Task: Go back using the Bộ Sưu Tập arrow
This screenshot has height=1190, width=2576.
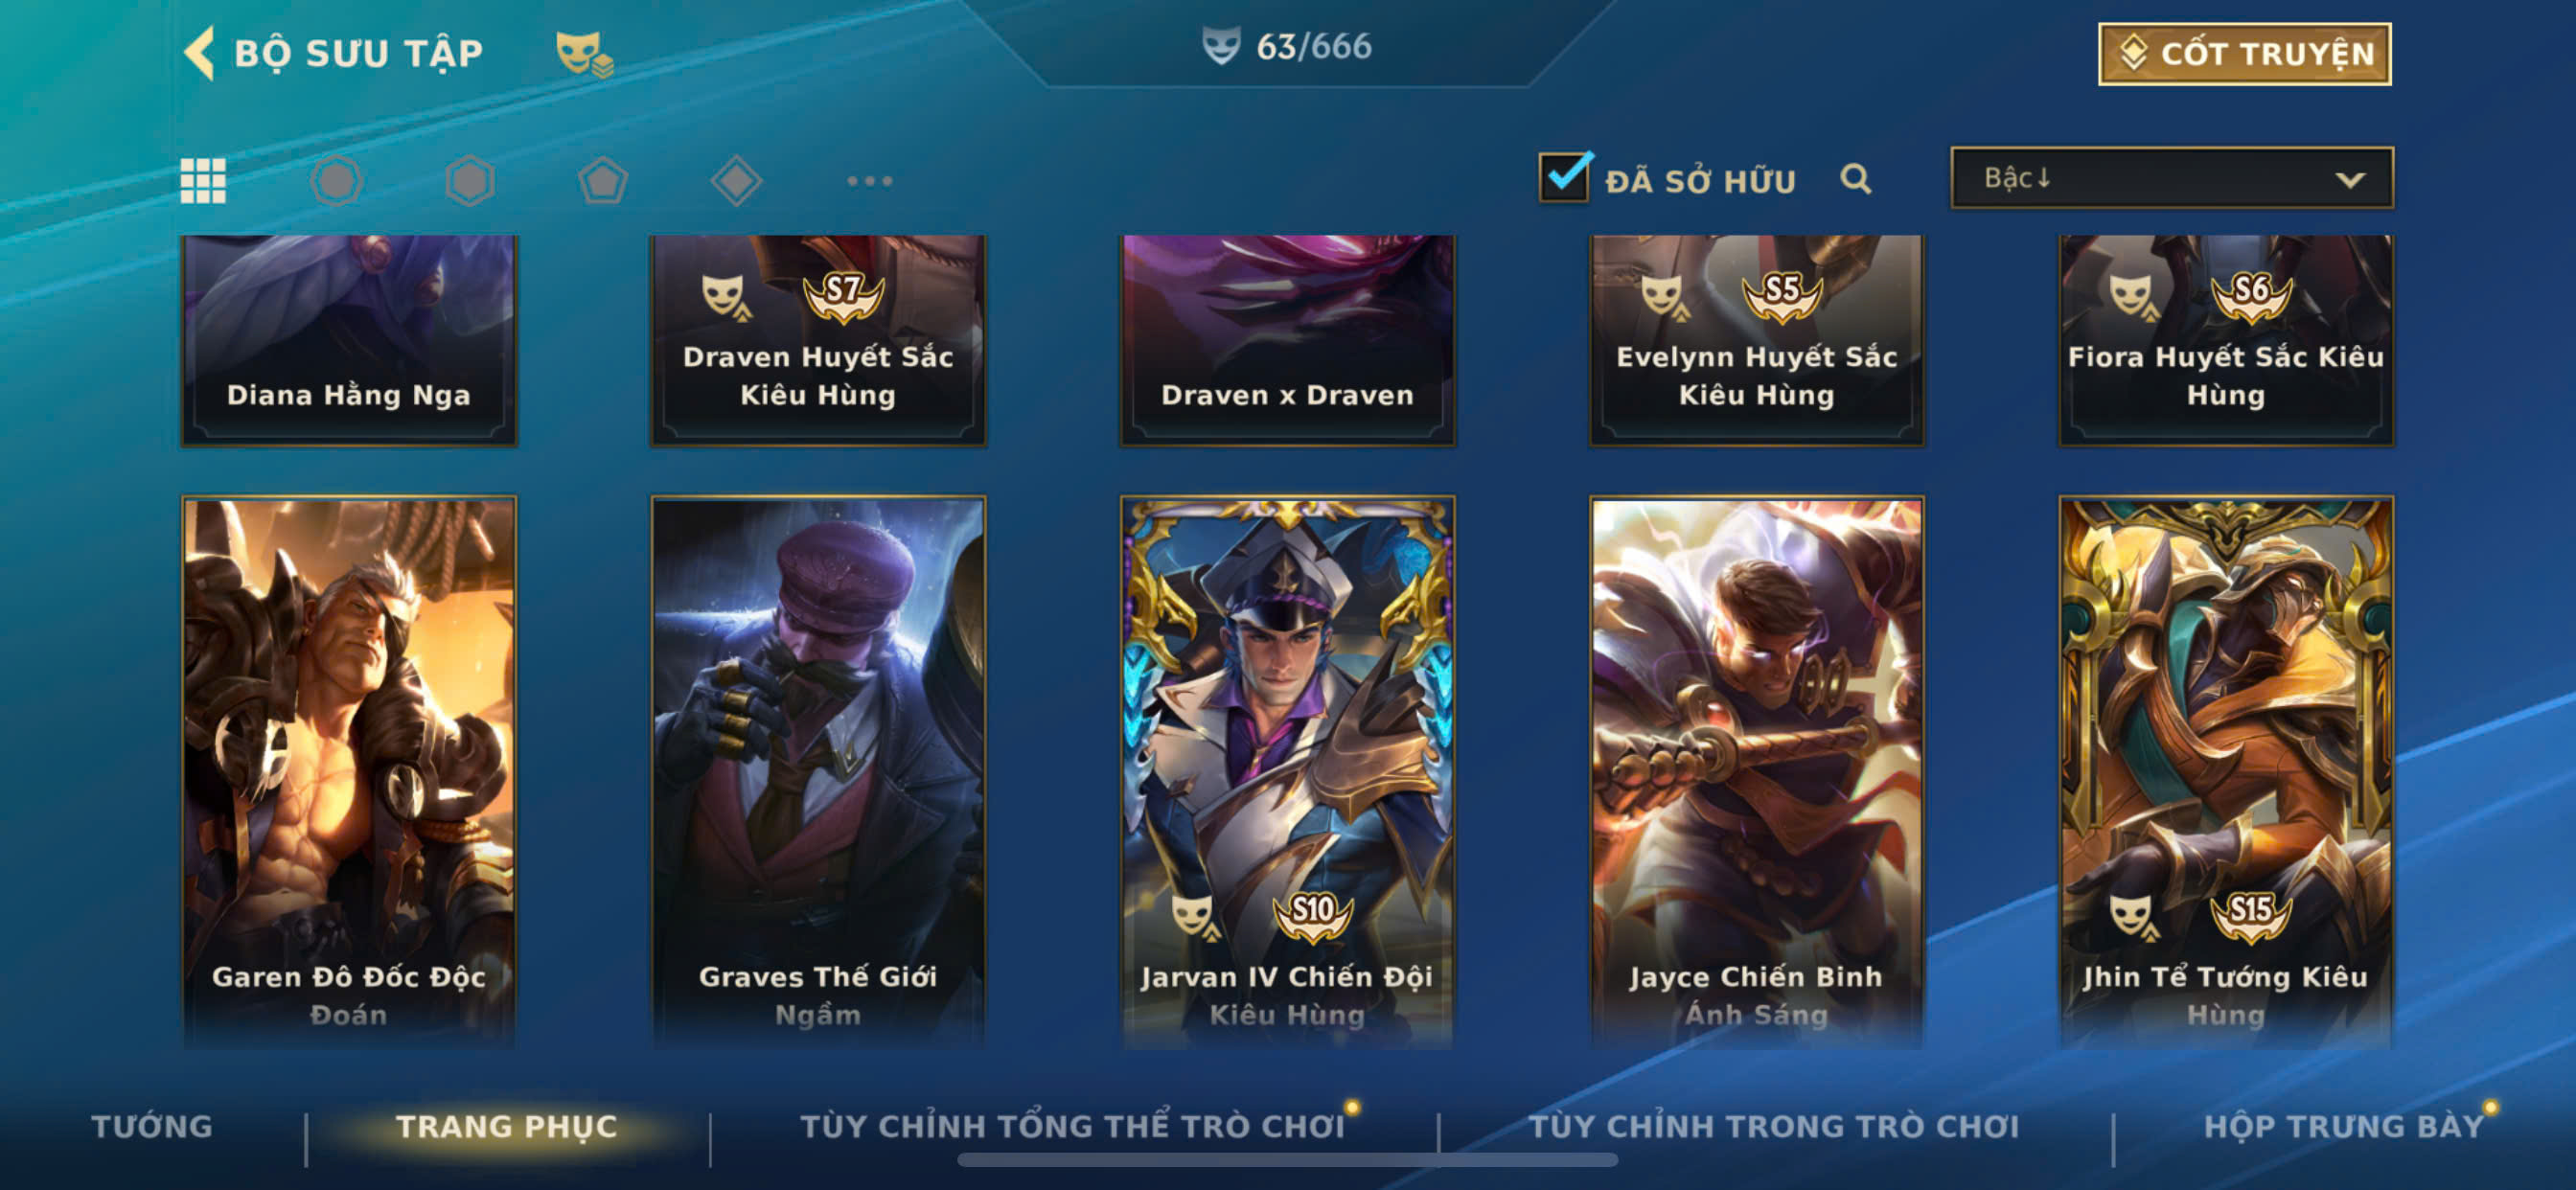Action: [200, 53]
